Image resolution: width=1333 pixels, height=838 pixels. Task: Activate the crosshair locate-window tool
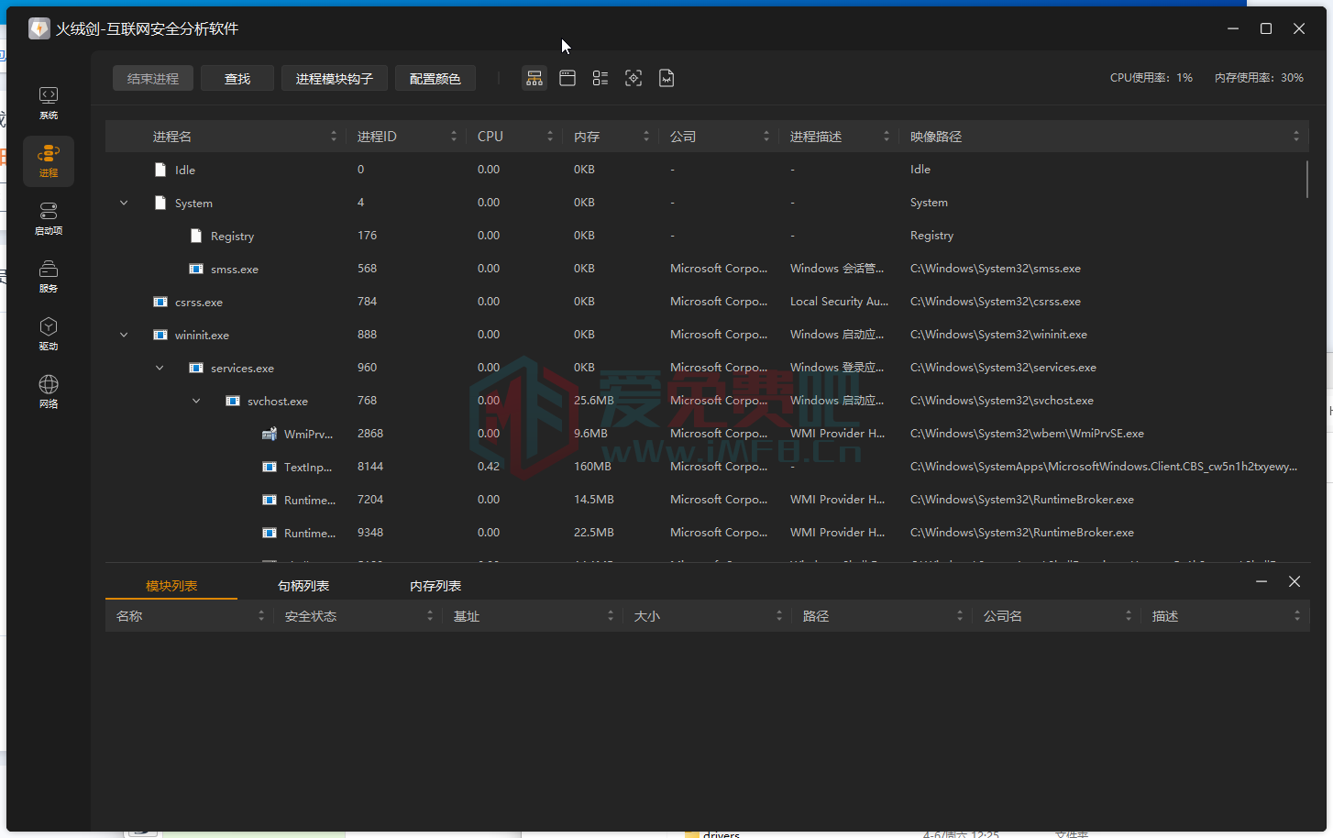(633, 78)
